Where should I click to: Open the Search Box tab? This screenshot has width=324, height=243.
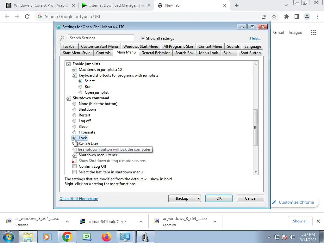pyautogui.click(x=184, y=53)
